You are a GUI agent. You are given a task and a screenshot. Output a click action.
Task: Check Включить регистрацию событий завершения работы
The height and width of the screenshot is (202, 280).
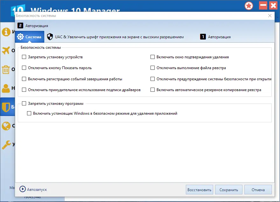24,79
